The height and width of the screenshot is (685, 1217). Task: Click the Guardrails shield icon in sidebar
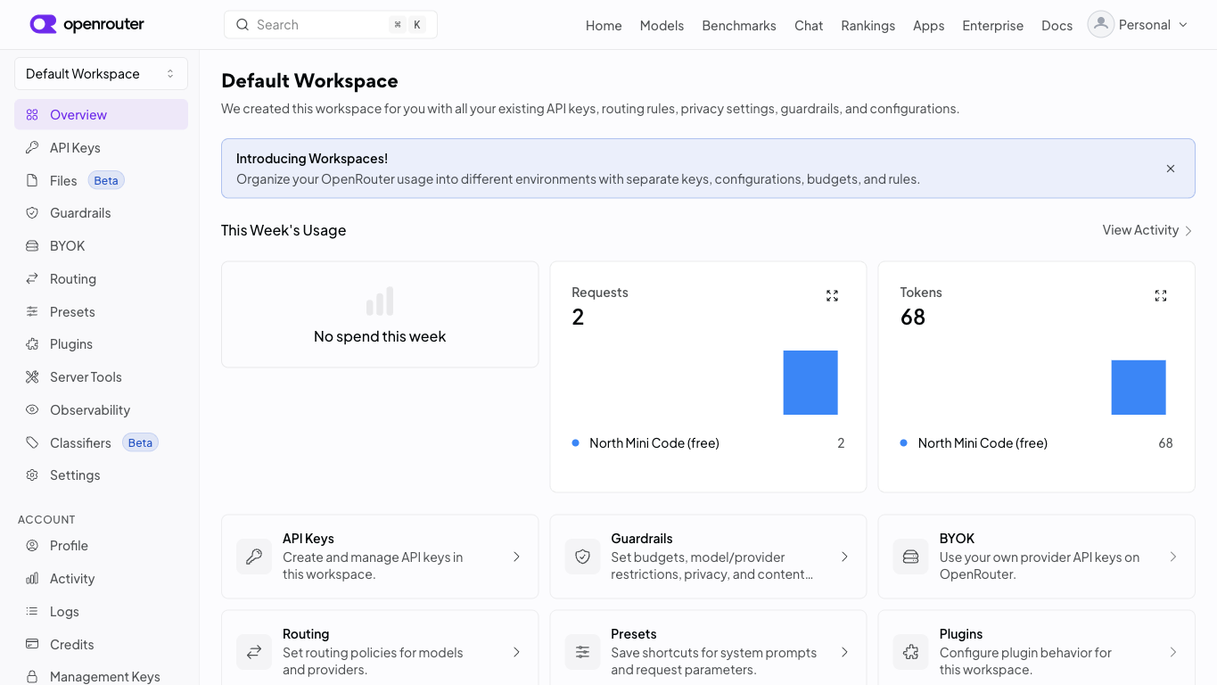(x=32, y=213)
